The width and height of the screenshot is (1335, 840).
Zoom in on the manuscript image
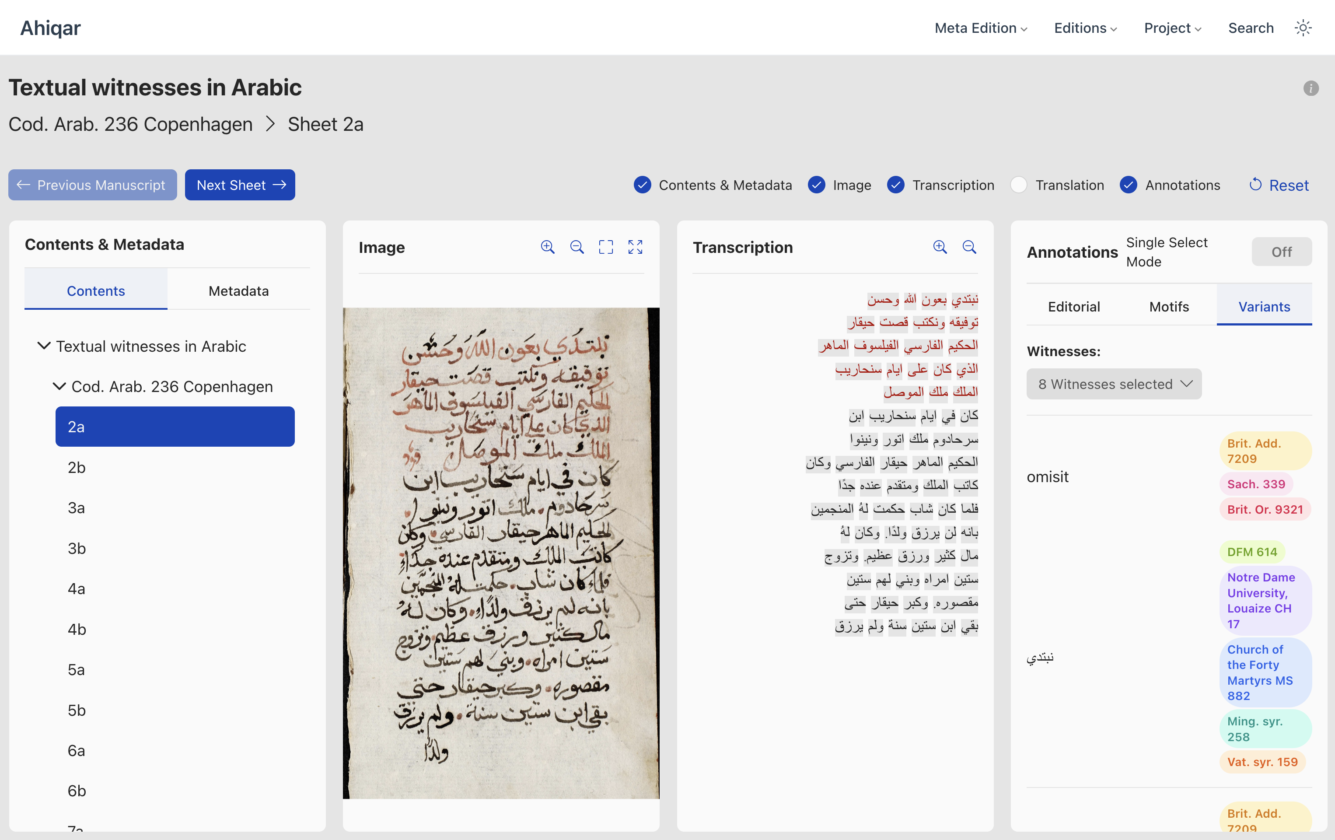tap(547, 247)
